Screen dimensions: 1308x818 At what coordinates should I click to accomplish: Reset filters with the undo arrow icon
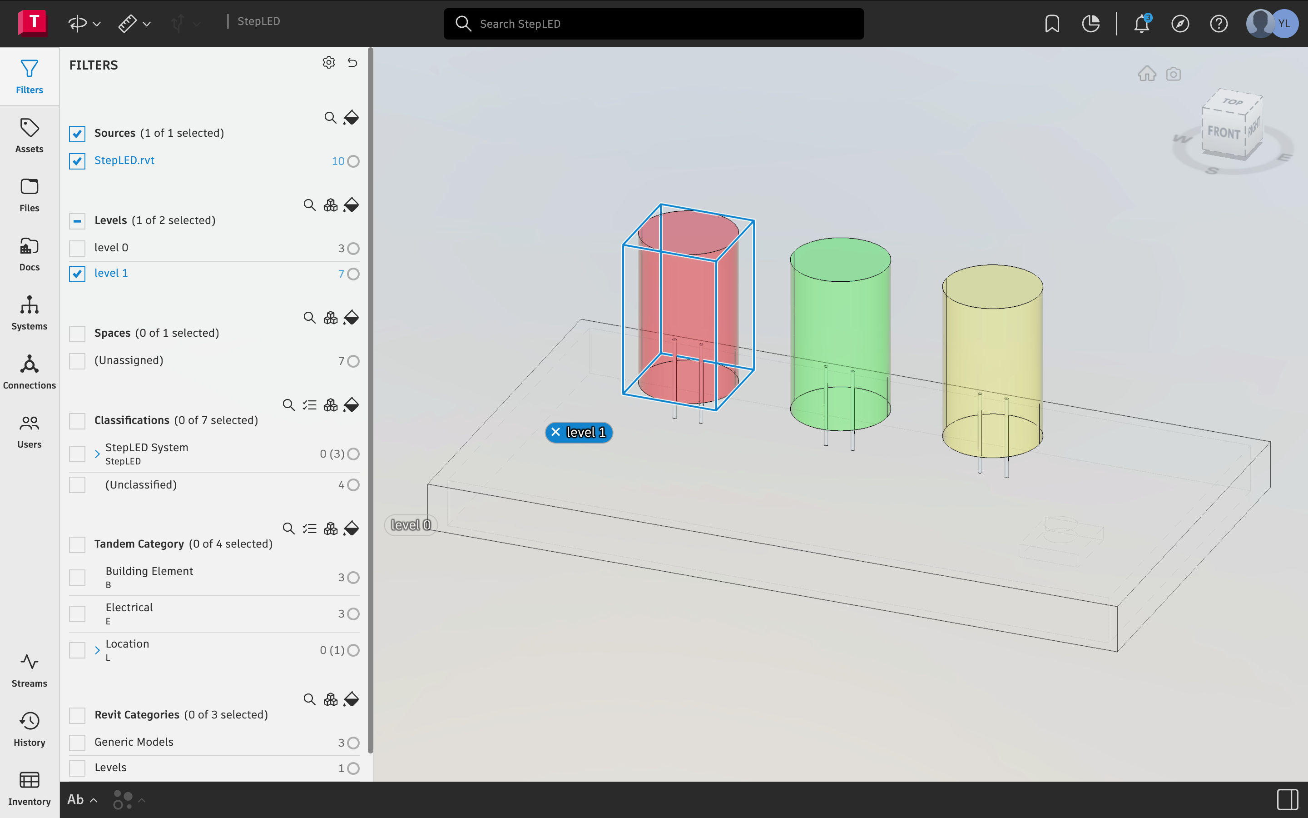pyautogui.click(x=352, y=63)
